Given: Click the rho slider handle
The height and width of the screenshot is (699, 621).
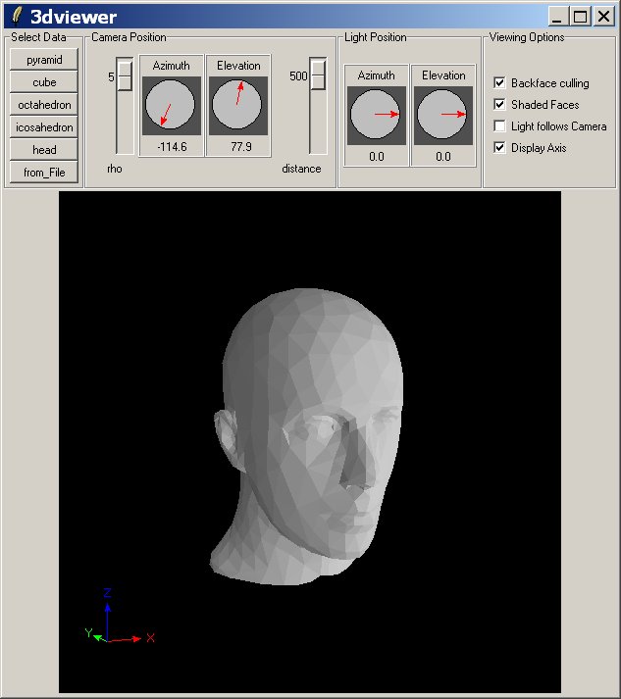Looking at the screenshot, I should 125,76.
